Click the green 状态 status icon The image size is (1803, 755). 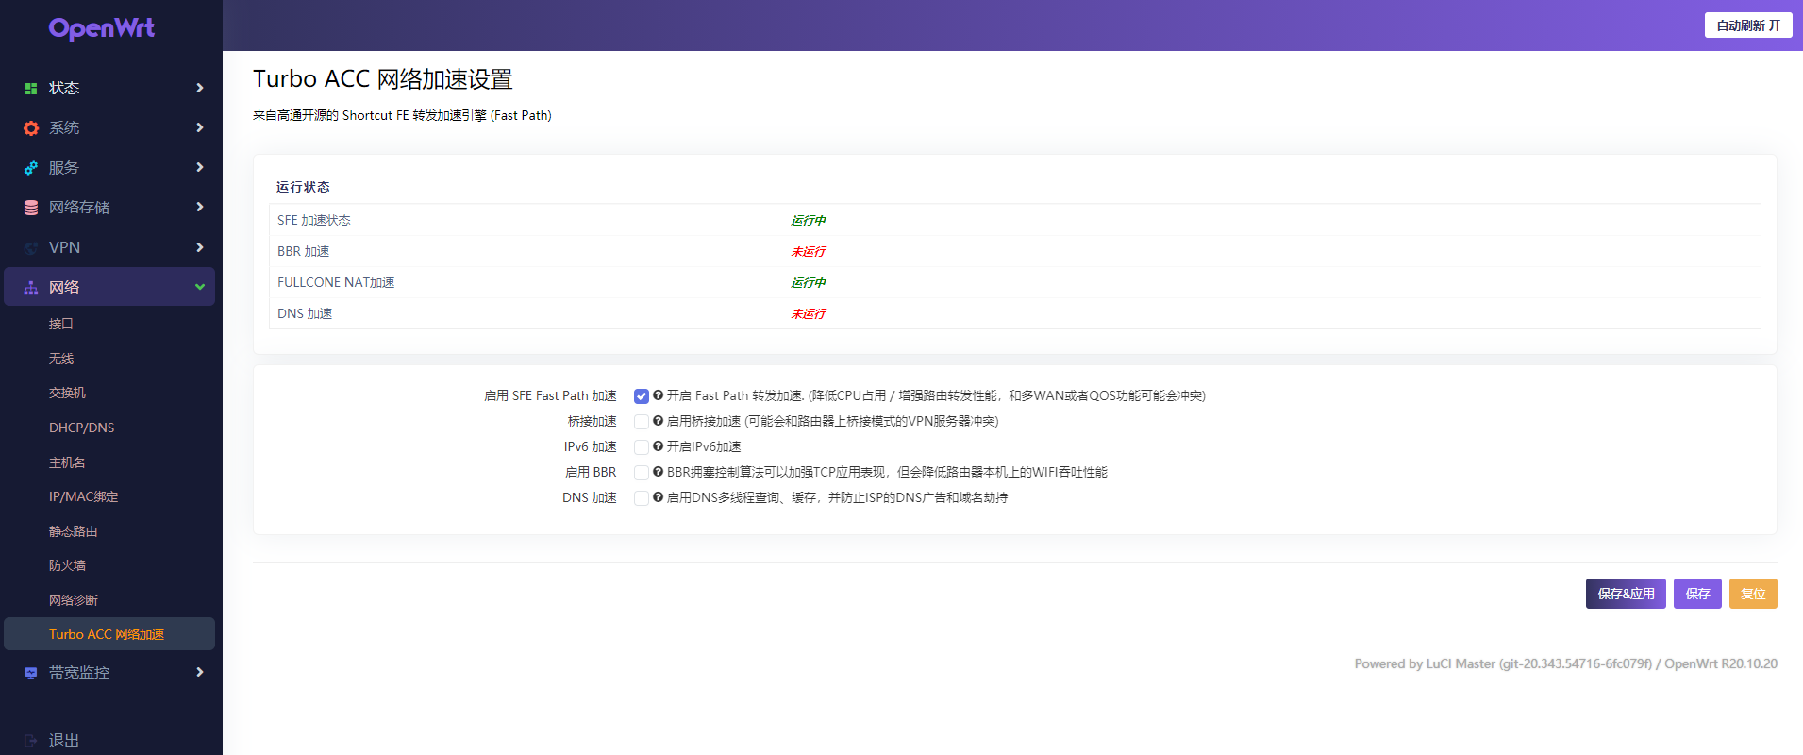click(31, 88)
